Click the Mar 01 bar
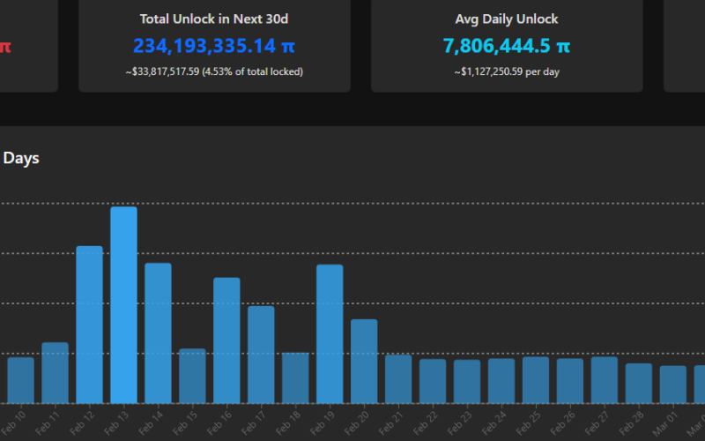This screenshot has height=441, width=705. pos(673,384)
